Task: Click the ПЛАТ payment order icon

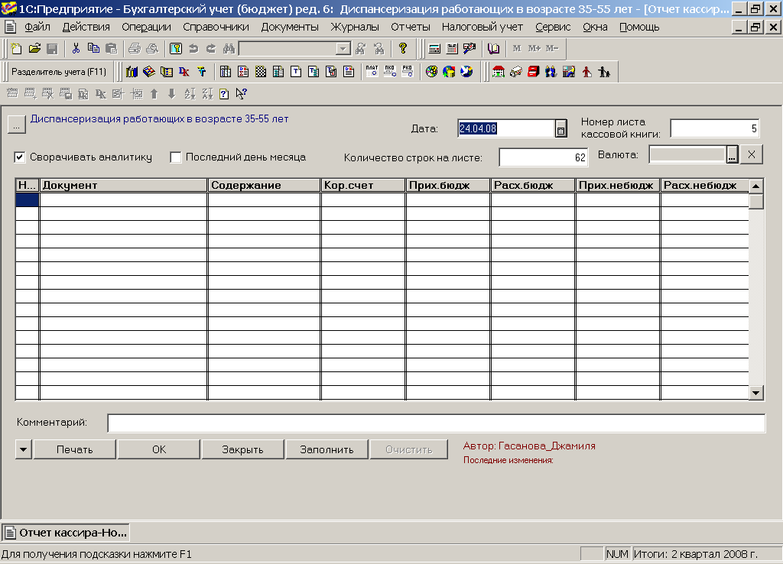Action: tap(372, 72)
